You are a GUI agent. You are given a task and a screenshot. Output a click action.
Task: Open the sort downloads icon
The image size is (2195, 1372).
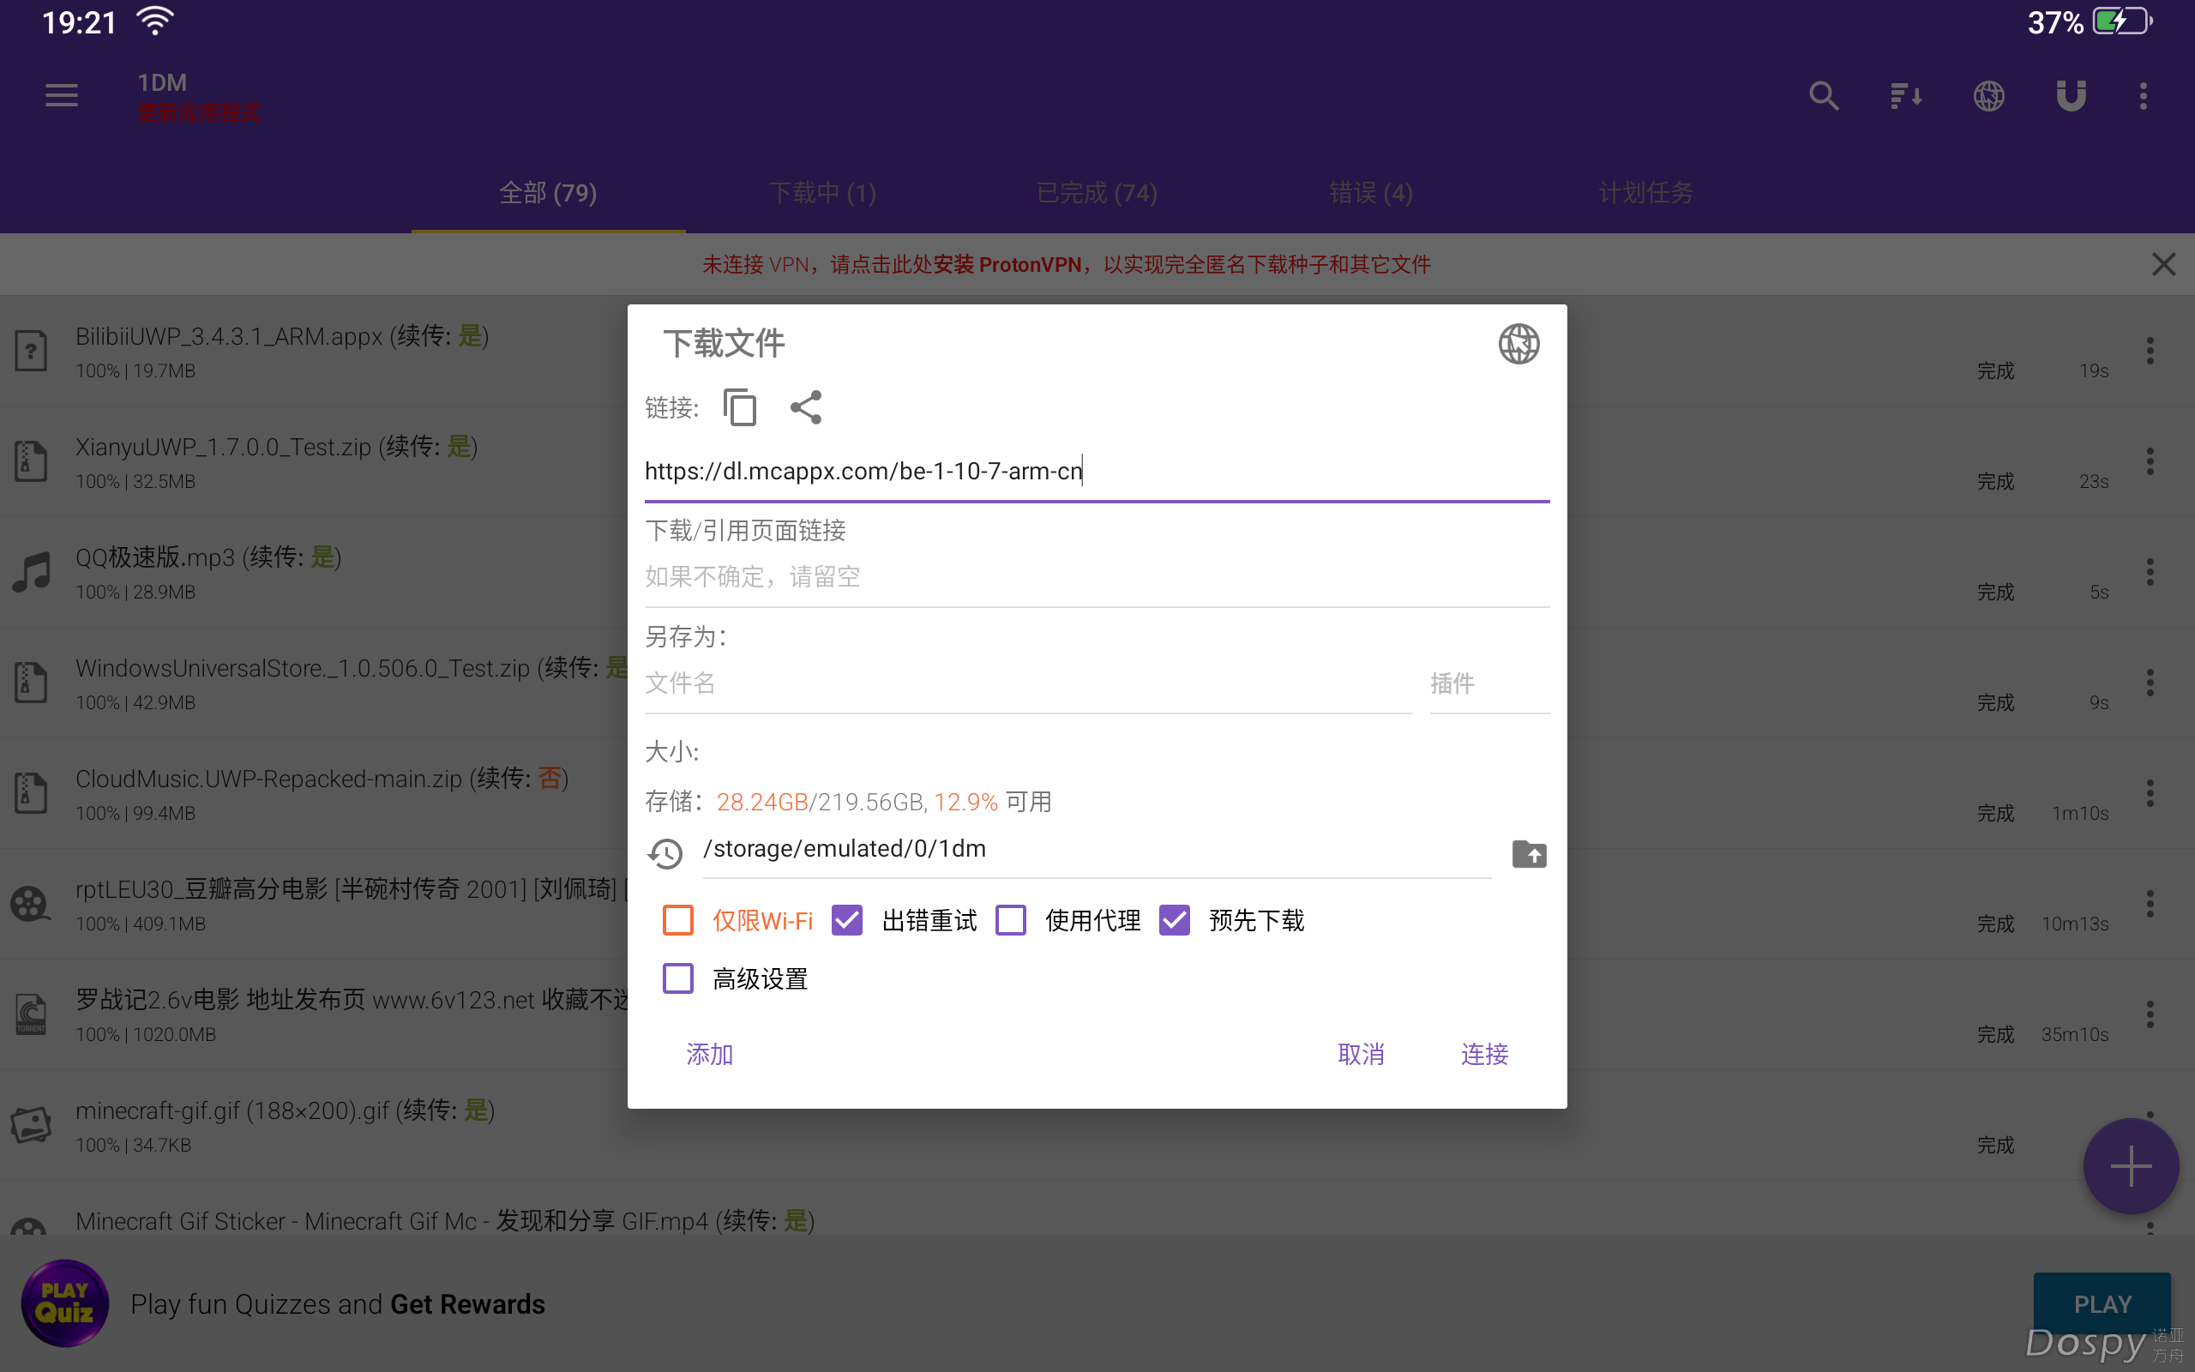[1906, 95]
